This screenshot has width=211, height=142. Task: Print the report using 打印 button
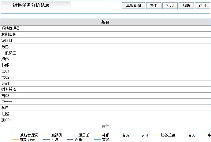pos(170,5)
